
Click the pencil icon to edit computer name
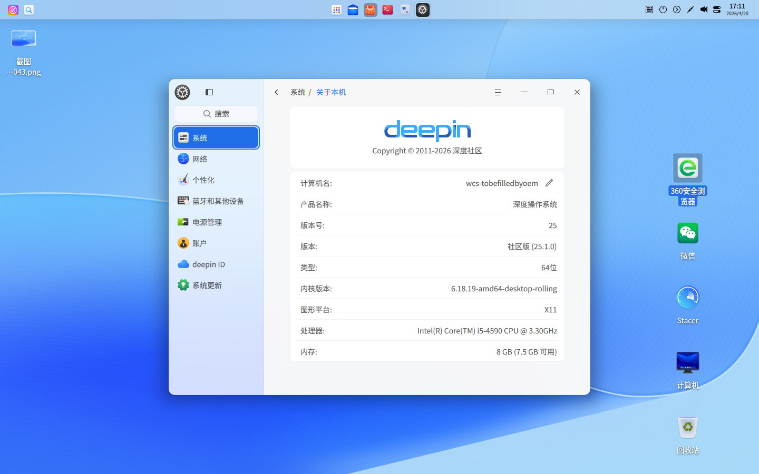point(549,183)
